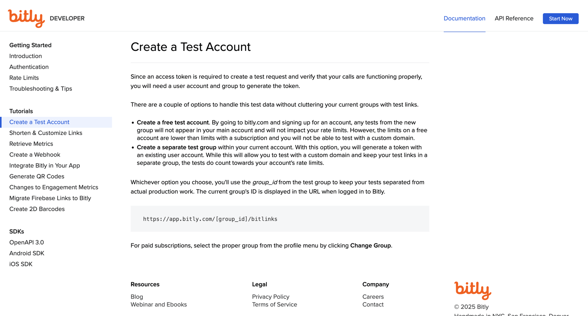Open the API Reference tab

coord(514,18)
